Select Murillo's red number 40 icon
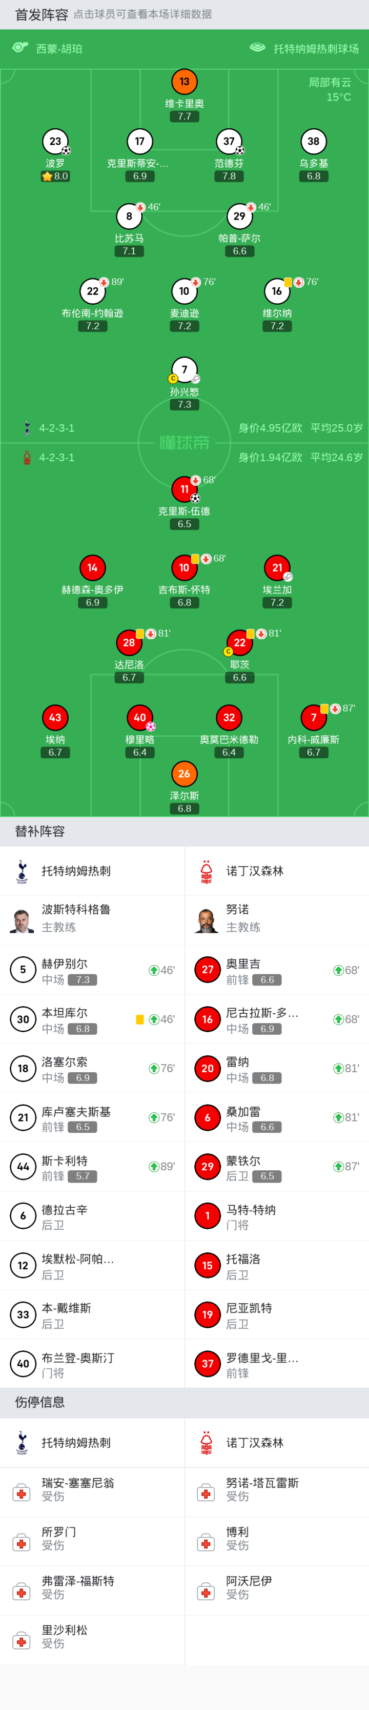Screen dimensions: 369x1710 point(140,717)
